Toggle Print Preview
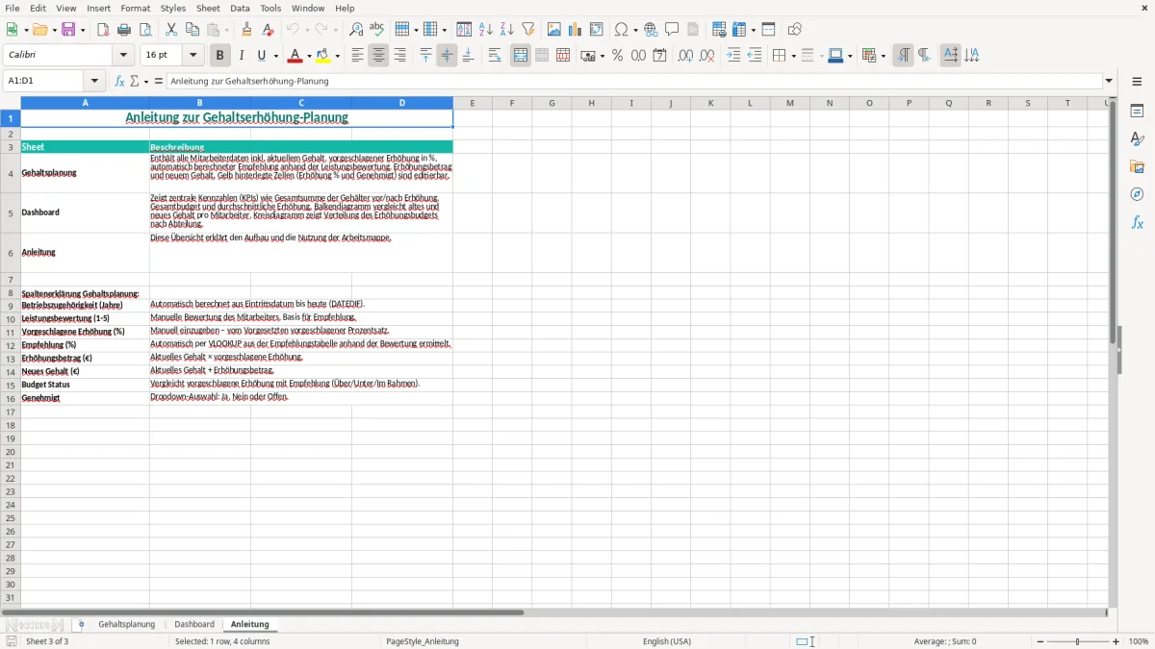Image resolution: width=1155 pixels, height=649 pixels. click(x=145, y=30)
